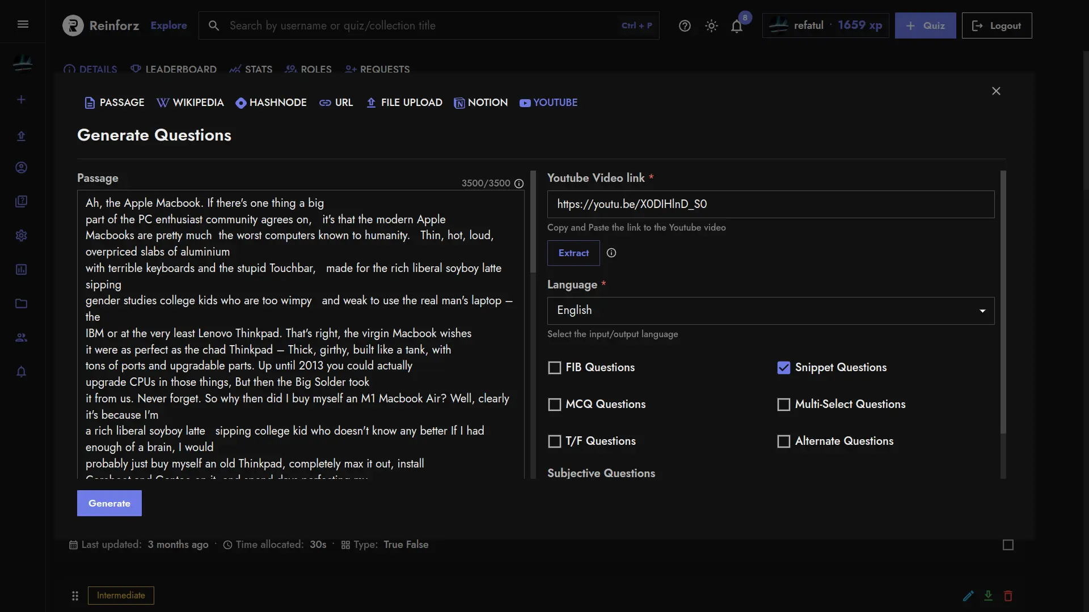Click the Intermediate difficulty tag
The width and height of the screenshot is (1089, 612).
tap(121, 596)
